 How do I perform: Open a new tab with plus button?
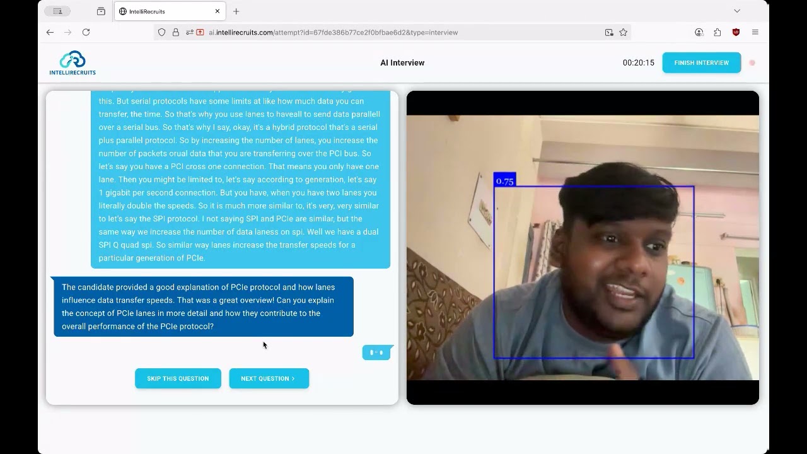coord(236,11)
